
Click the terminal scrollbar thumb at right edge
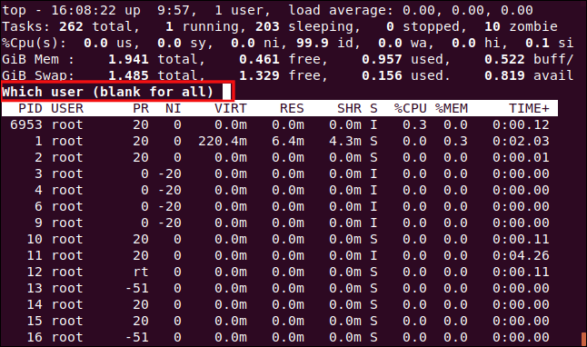coord(583,339)
